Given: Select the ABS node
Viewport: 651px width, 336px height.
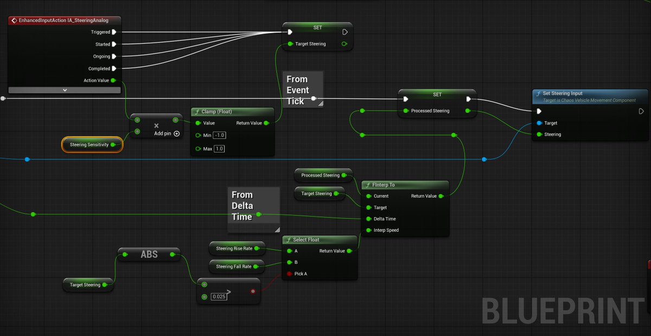Looking at the screenshot, I should pos(149,254).
